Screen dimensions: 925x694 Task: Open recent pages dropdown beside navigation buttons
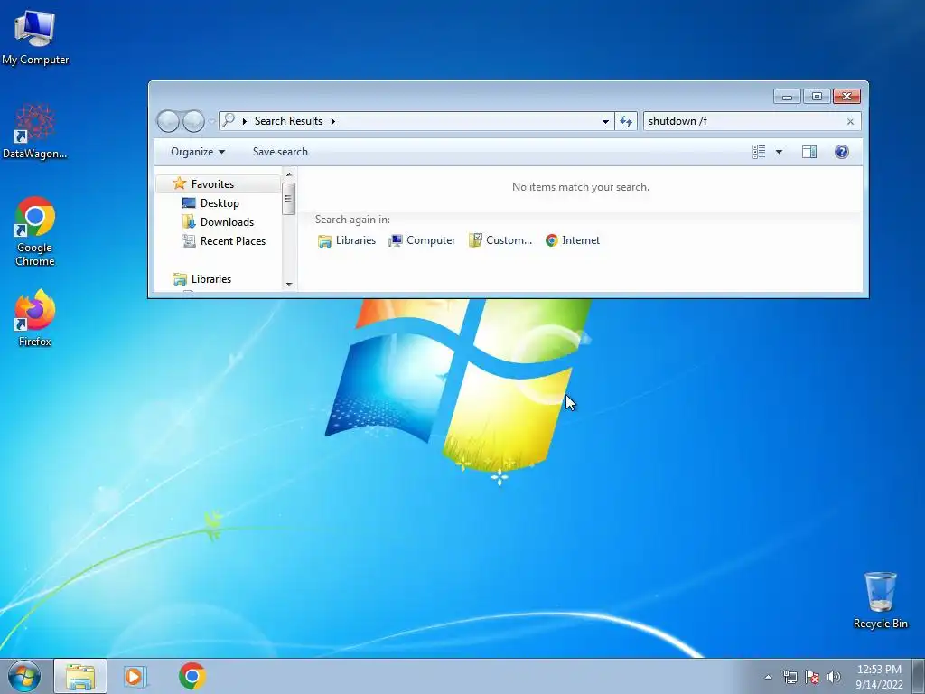tap(211, 122)
